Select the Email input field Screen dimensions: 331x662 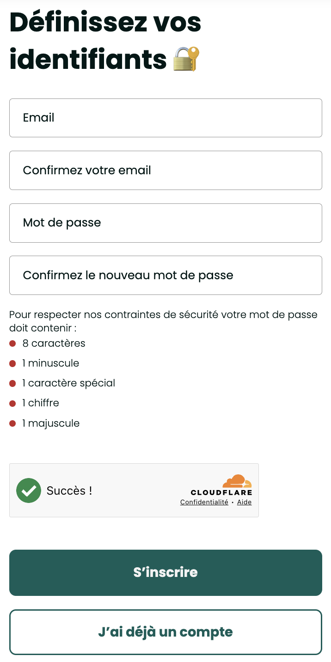(x=165, y=117)
